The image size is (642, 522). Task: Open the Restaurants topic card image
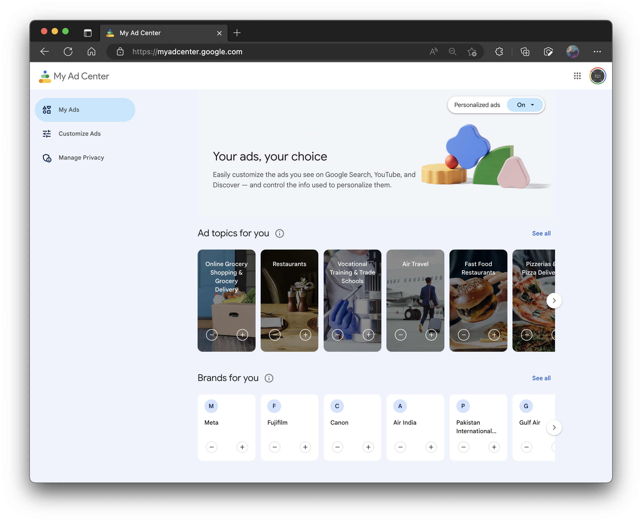pos(289,301)
